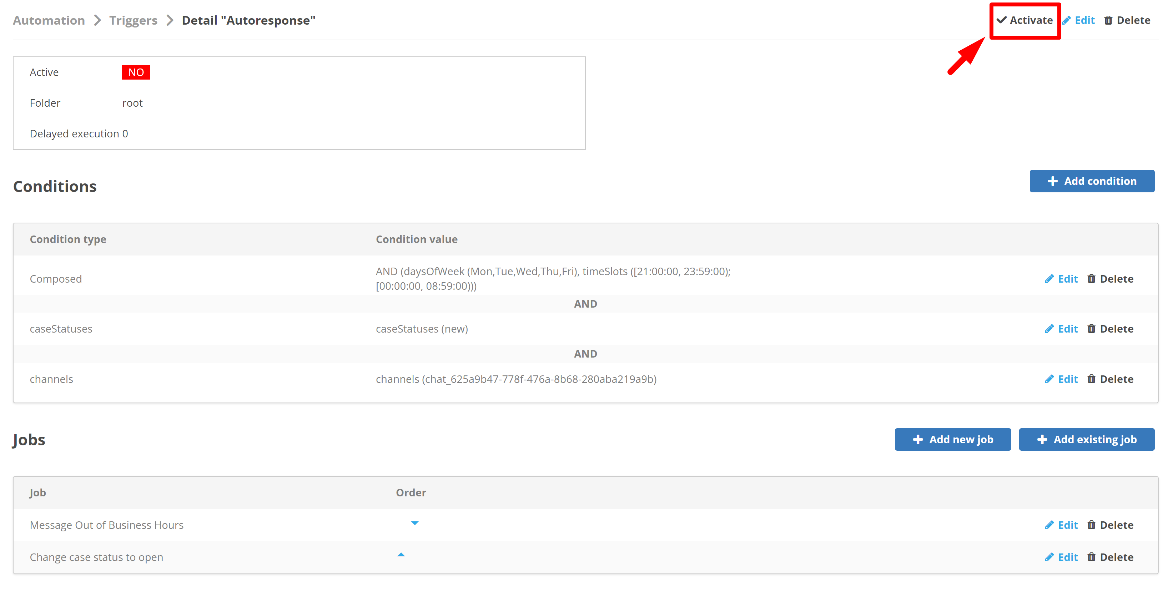Image resolution: width=1168 pixels, height=597 pixels.
Task: Click the Folder value root
Action: 132,103
